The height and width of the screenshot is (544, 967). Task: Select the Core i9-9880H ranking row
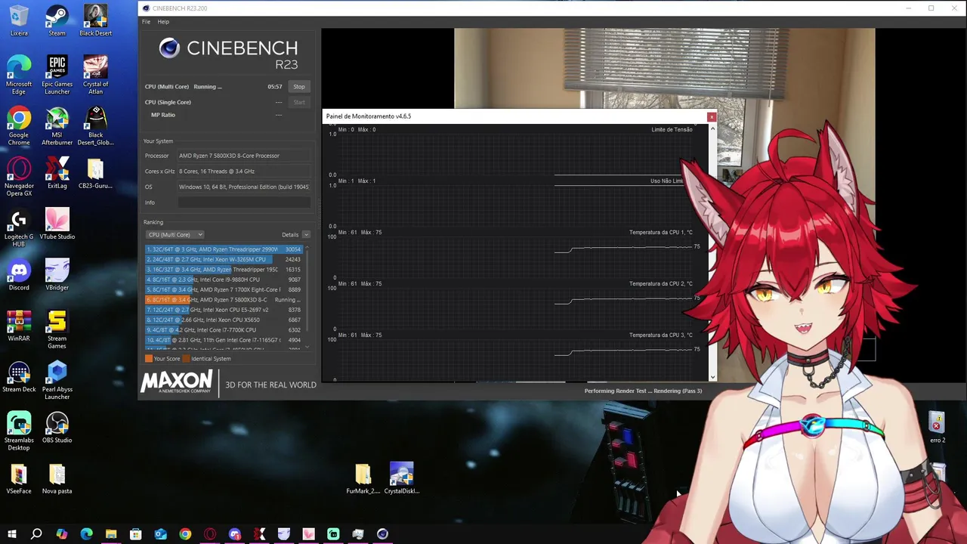(x=224, y=280)
